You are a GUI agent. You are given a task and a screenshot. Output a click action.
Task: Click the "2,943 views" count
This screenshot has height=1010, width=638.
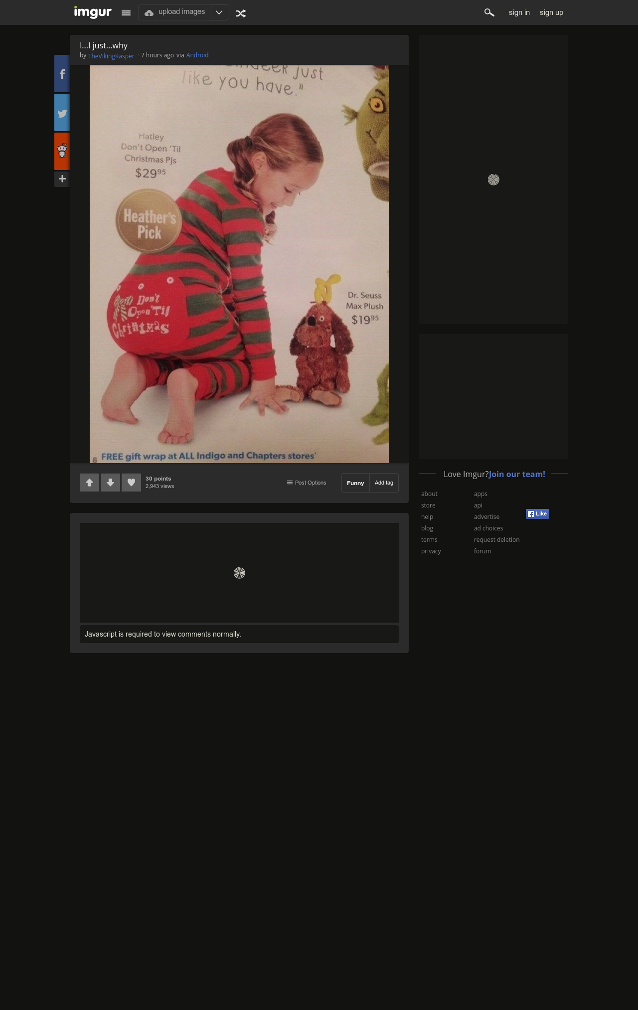[x=159, y=486]
